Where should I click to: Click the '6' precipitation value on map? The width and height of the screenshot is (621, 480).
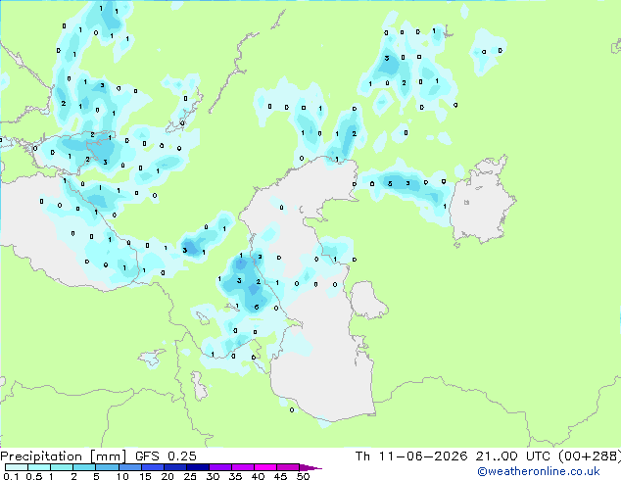click(x=257, y=308)
